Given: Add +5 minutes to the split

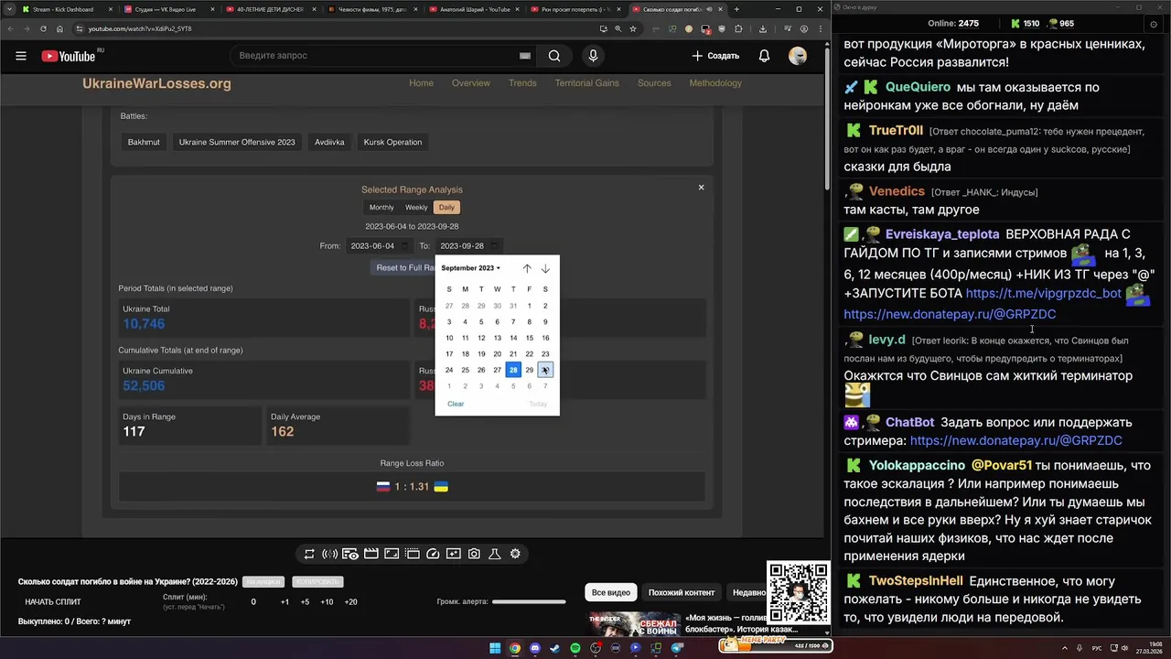Looking at the screenshot, I should pos(305,602).
